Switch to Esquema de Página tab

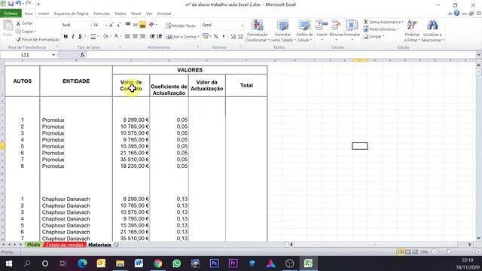(72, 14)
